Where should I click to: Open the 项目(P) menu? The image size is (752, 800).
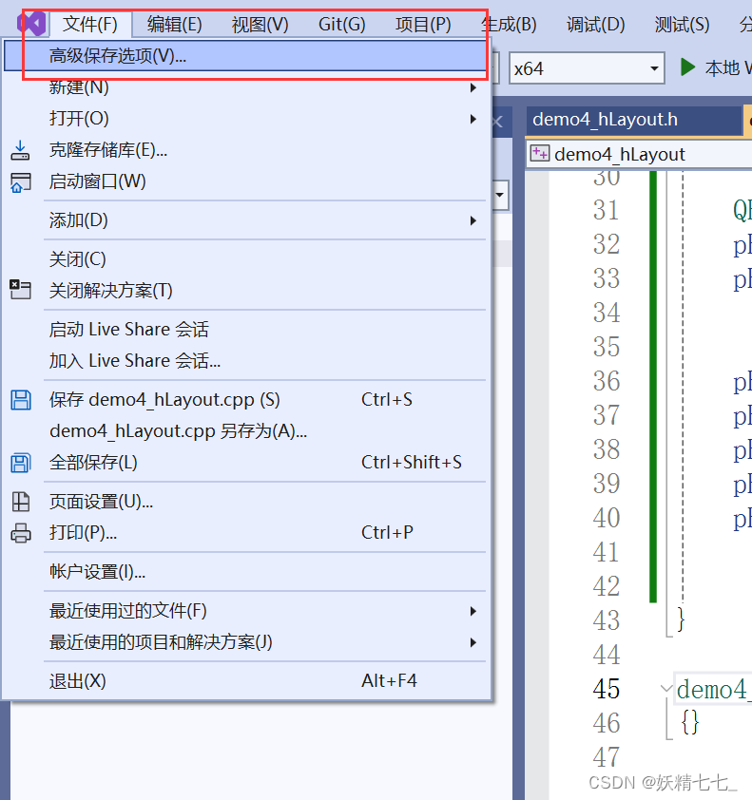423,24
